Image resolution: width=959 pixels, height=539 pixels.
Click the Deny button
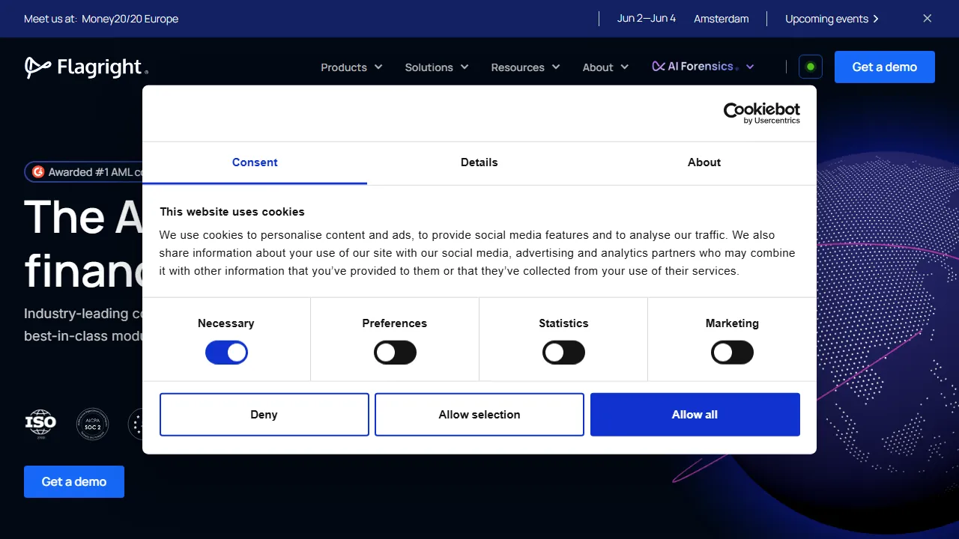tap(264, 415)
